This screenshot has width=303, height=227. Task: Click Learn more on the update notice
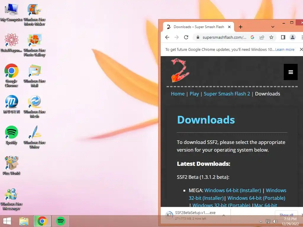[x=285, y=50]
